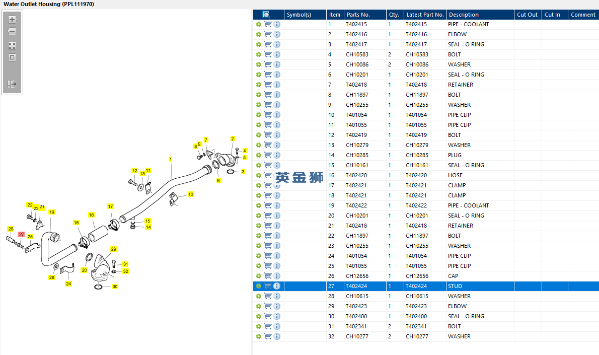Sort by the Parts No. column header
Screen dimensions: 599x355
tap(365, 15)
